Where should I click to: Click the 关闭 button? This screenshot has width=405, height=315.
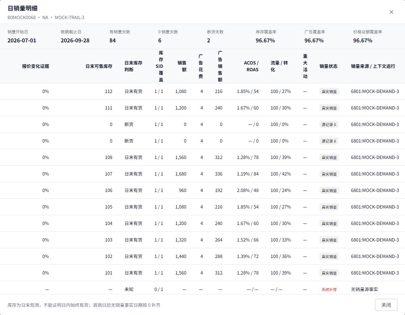pyautogui.click(x=386, y=305)
